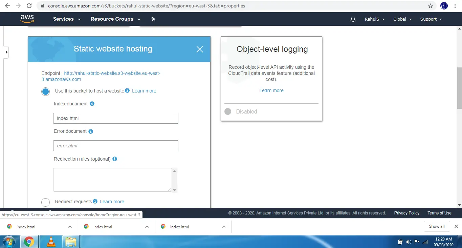This screenshot has height=248, width=462.
Task: Click the Redirection rules text area
Action: (x=112, y=180)
